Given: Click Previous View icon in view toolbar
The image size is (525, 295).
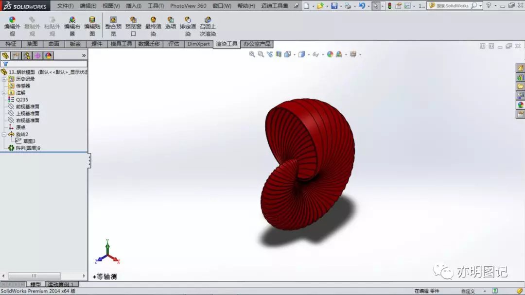Looking at the screenshot, I should 269,54.
